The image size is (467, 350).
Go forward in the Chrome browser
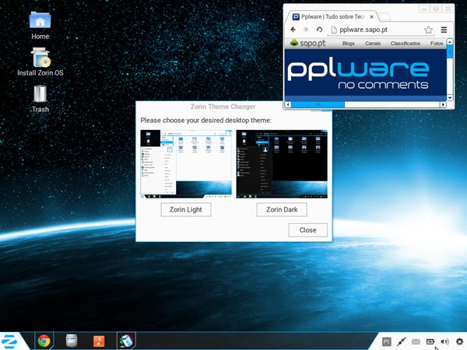[306, 30]
